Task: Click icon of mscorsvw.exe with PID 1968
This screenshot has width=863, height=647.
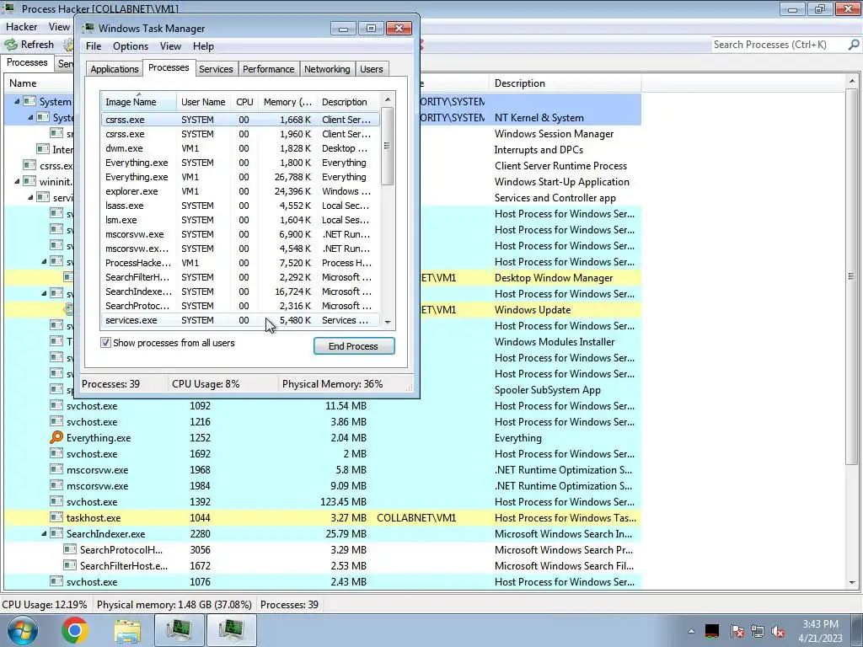Action: 56,469
